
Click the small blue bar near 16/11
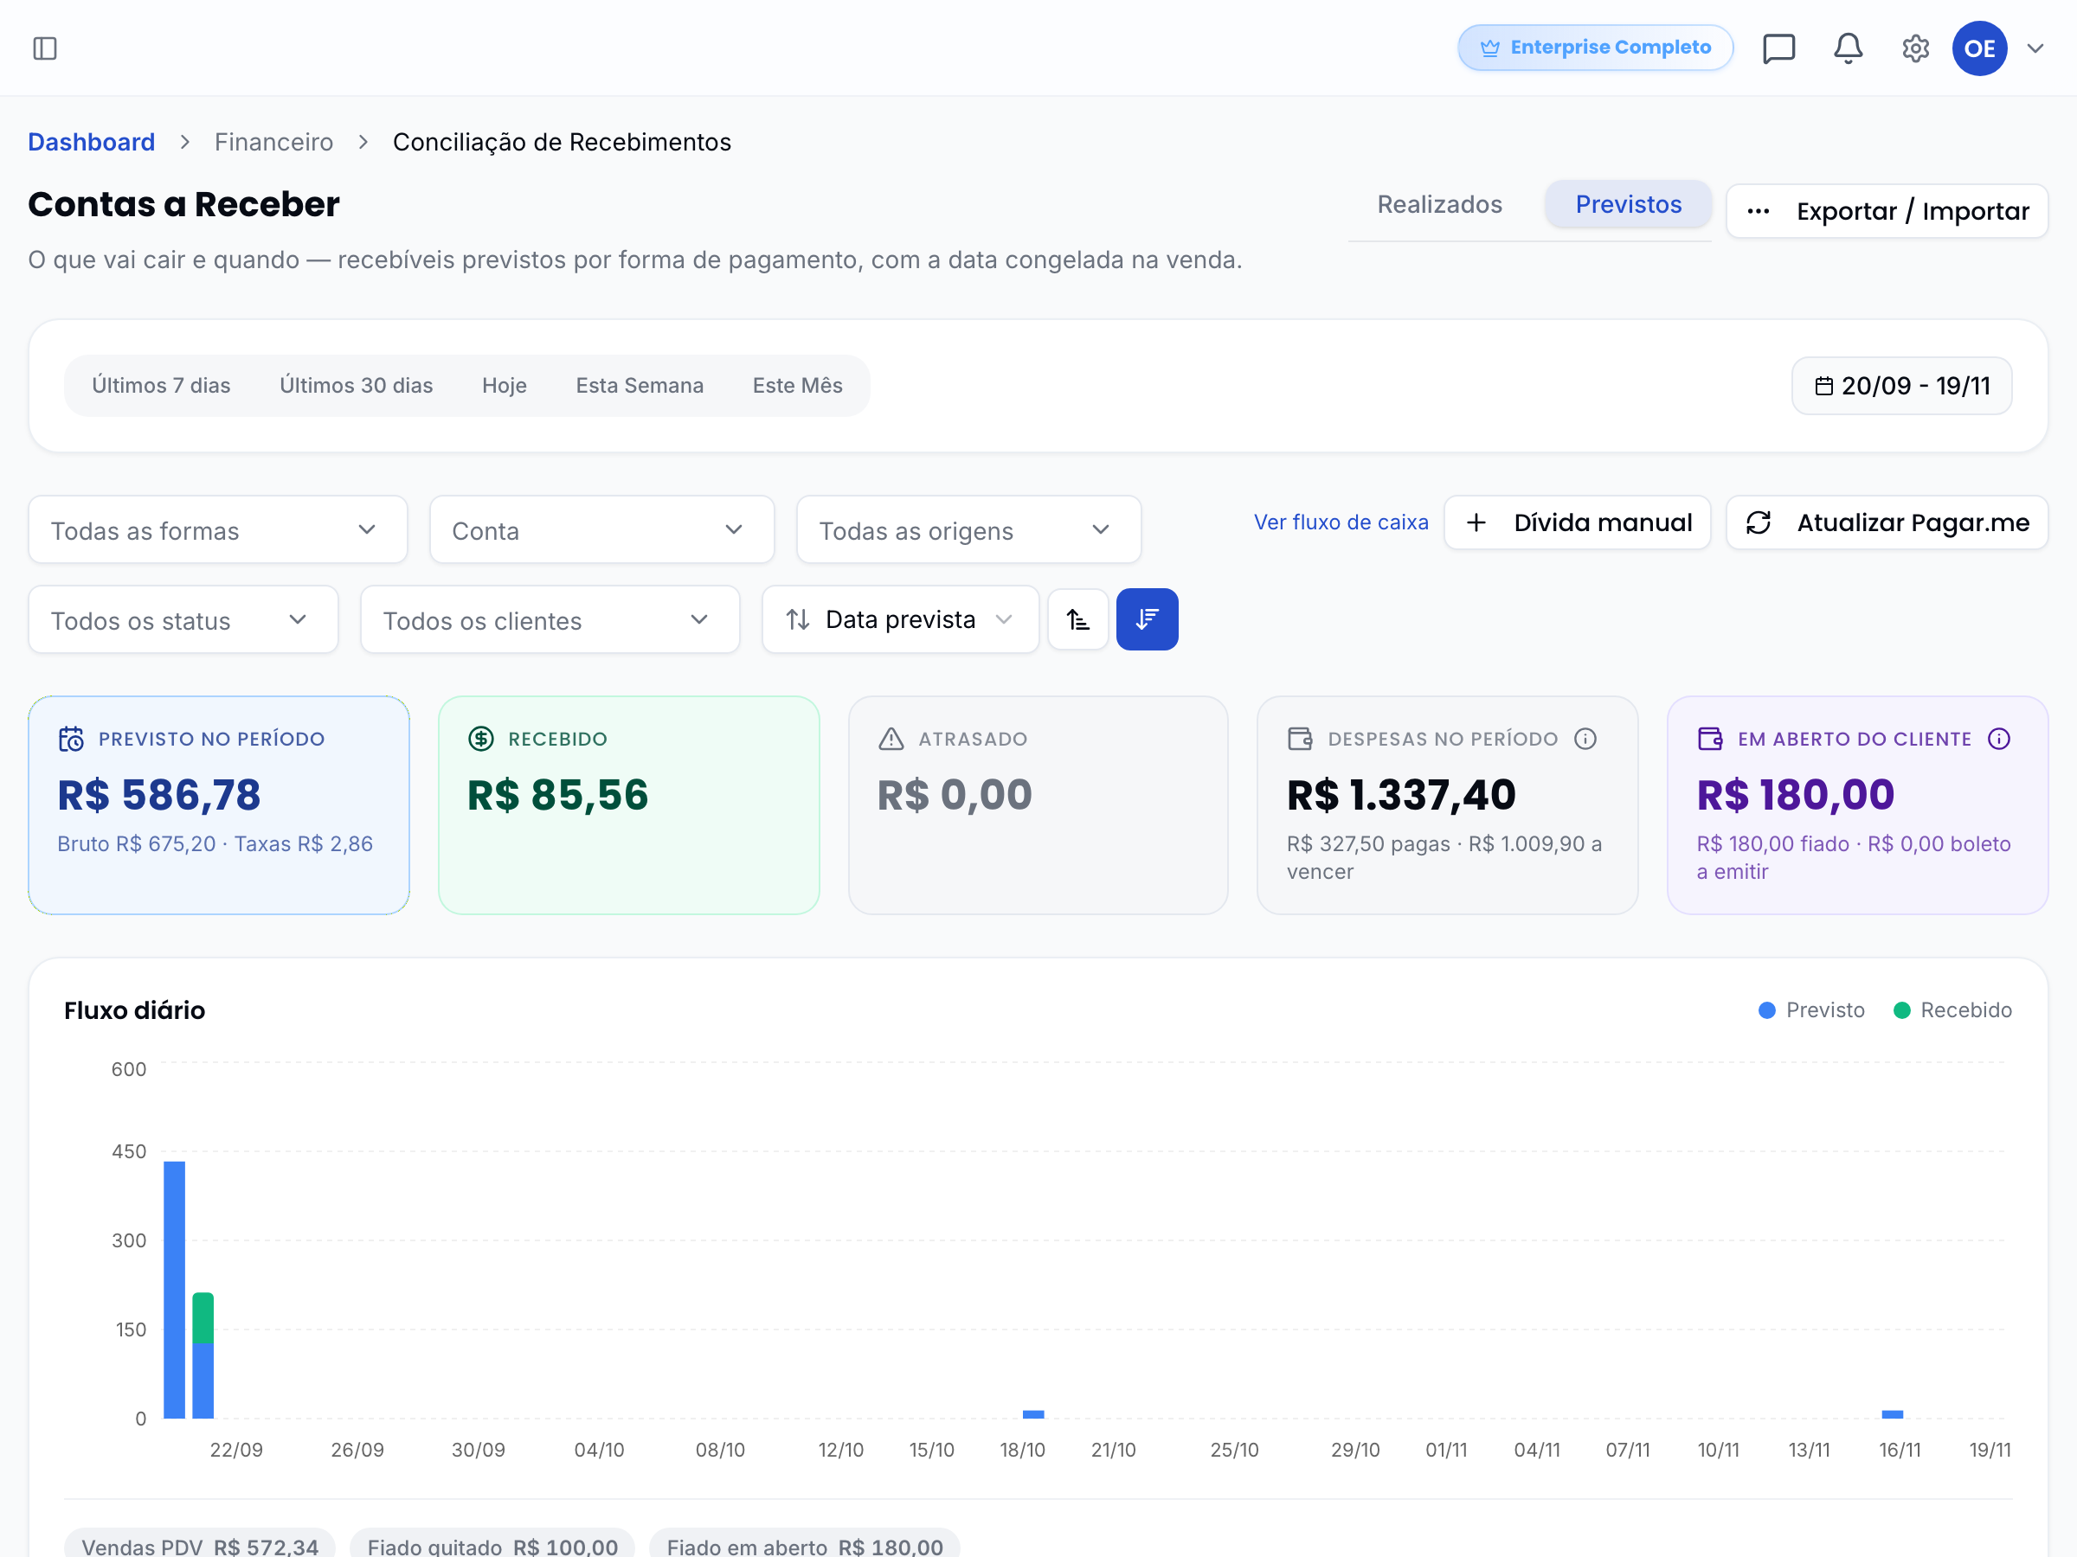pyautogui.click(x=1892, y=1413)
